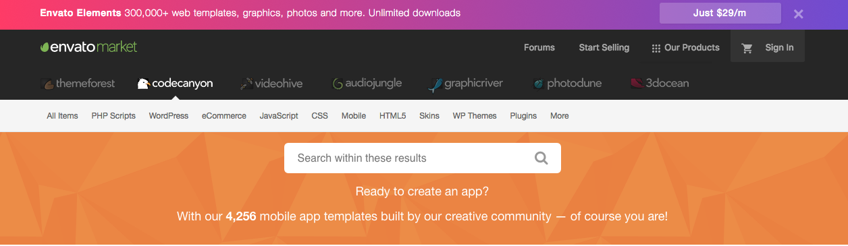Click the Sign In link
This screenshot has height=246, width=848.
[779, 48]
